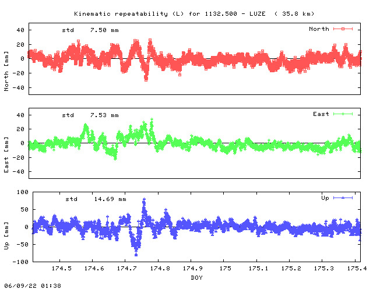Click the blue Up legend line marker
This screenshot has height=289, width=373.
click(343, 198)
